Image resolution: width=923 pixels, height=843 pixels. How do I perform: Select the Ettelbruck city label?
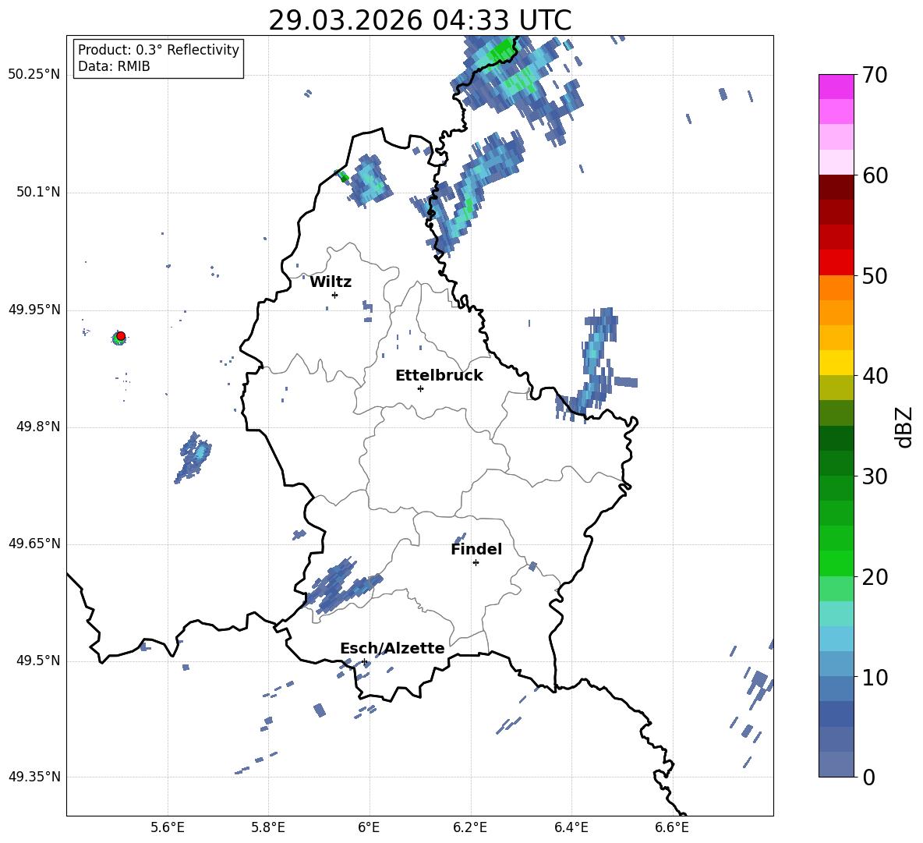click(439, 376)
